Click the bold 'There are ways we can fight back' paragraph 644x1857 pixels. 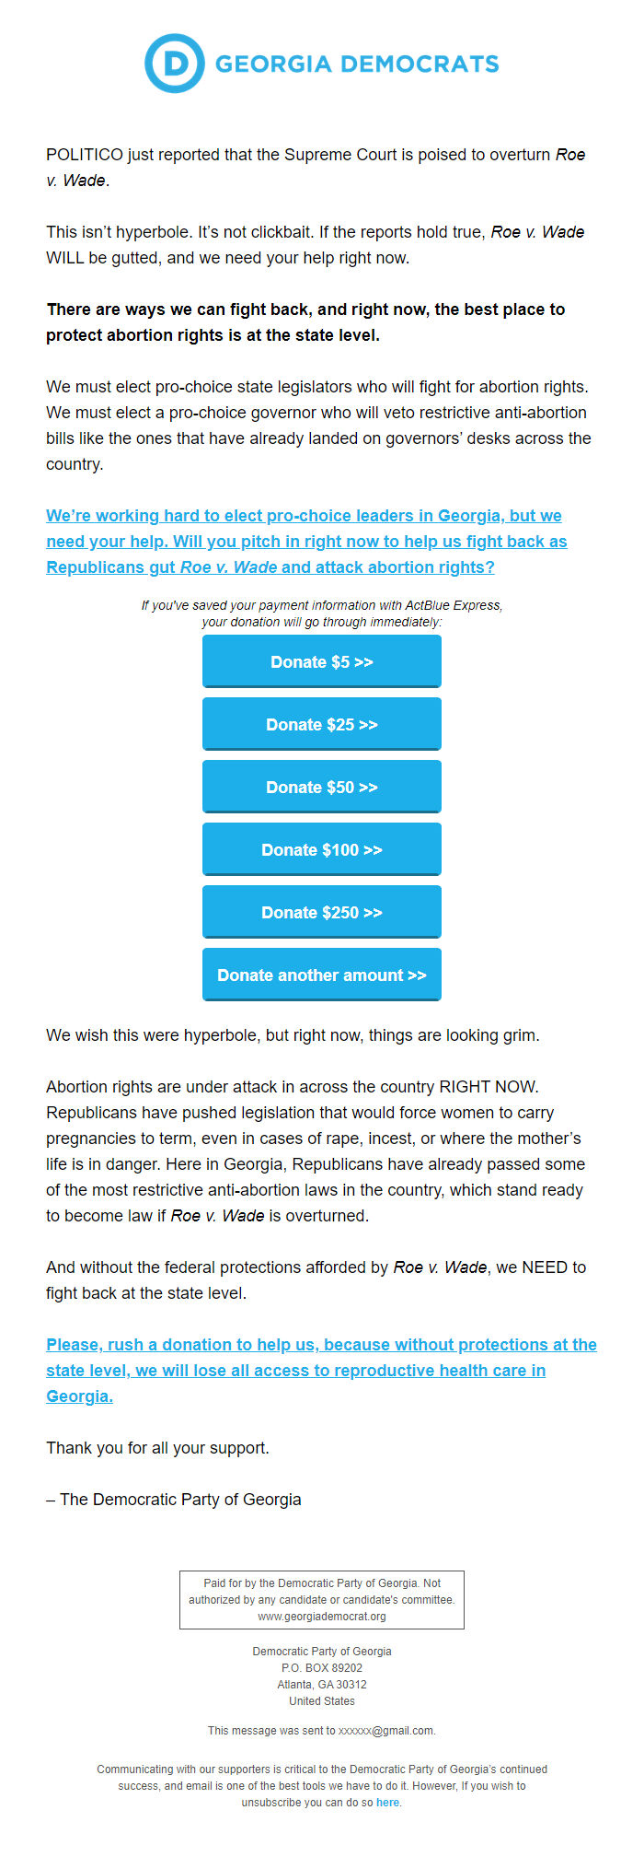tap(305, 322)
